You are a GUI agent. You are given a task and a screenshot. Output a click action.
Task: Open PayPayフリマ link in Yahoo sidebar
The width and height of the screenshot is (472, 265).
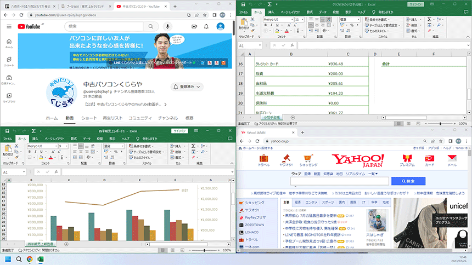(x=255, y=217)
